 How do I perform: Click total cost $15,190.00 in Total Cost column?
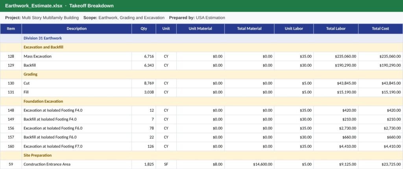381,92
